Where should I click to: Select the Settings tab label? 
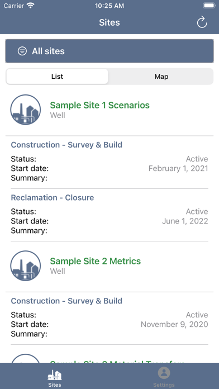(164, 385)
